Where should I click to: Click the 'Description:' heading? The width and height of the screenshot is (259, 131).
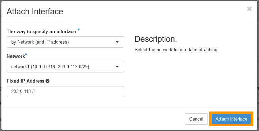[x=156, y=39]
